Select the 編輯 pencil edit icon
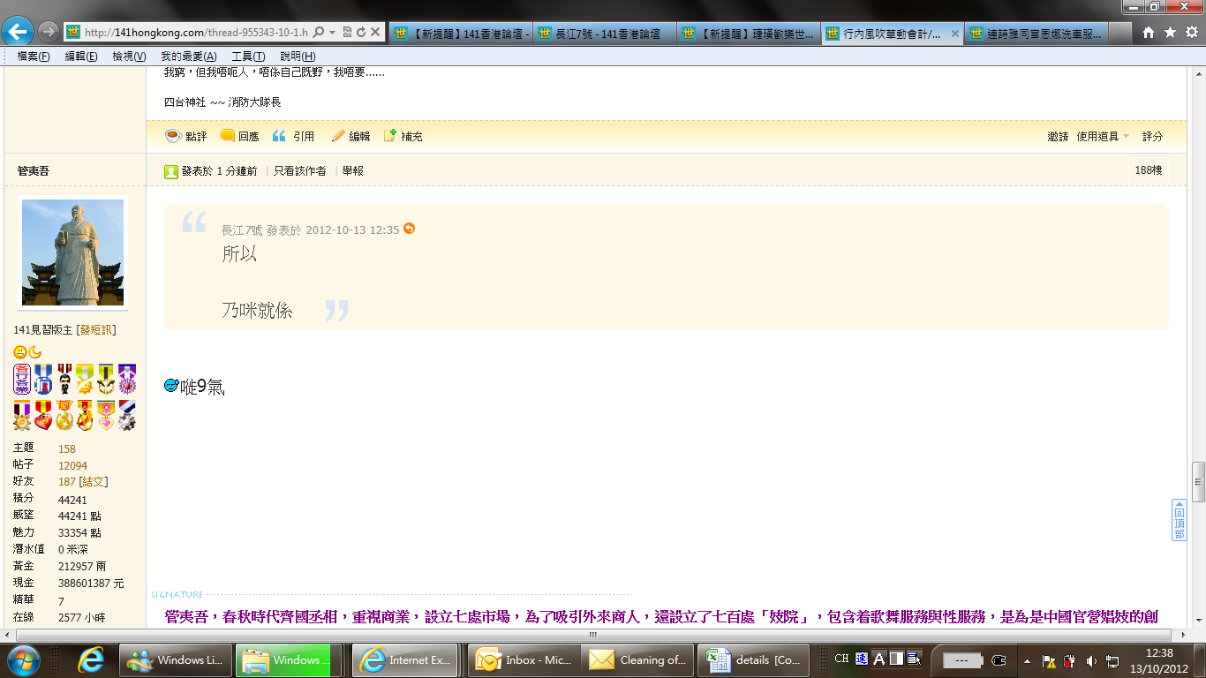The width and height of the screenshot is (1206, 678). coord(338,136)
